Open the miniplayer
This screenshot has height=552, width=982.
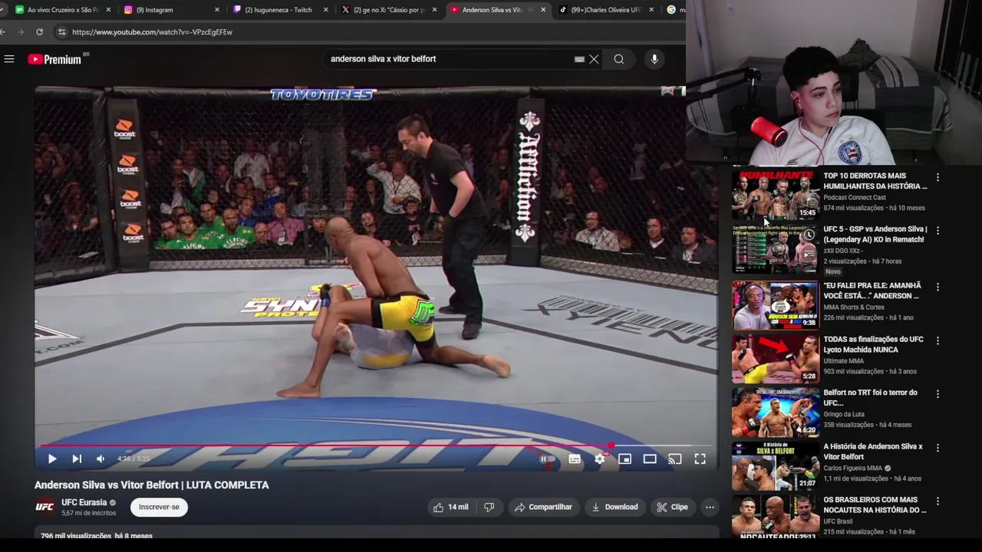[625, 458]
